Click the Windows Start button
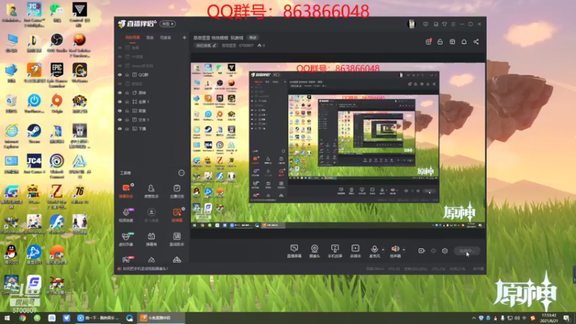Screen dimensions: 576x324 coord(7,318)
